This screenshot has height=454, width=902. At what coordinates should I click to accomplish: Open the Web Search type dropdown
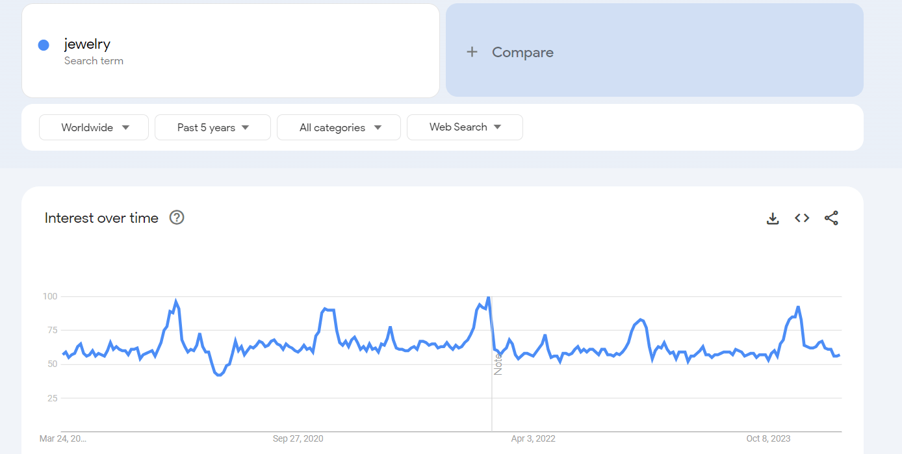pyautogui.click(x=465, y=127)
